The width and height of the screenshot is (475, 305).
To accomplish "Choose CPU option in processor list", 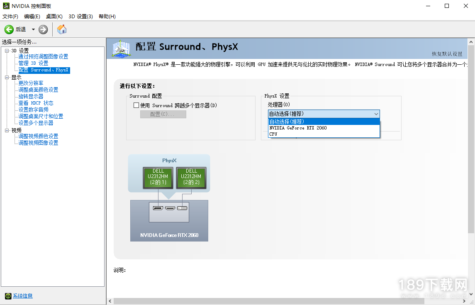I will pyautogui.click(x=273, y=134).
